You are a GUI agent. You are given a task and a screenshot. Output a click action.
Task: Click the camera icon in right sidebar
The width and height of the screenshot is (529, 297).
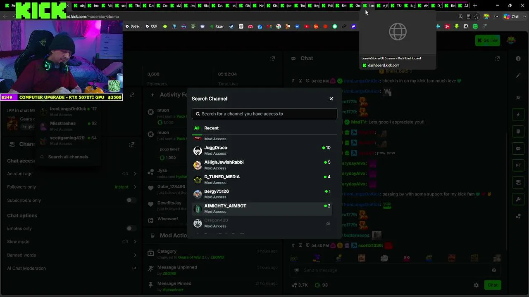point(518,182)
